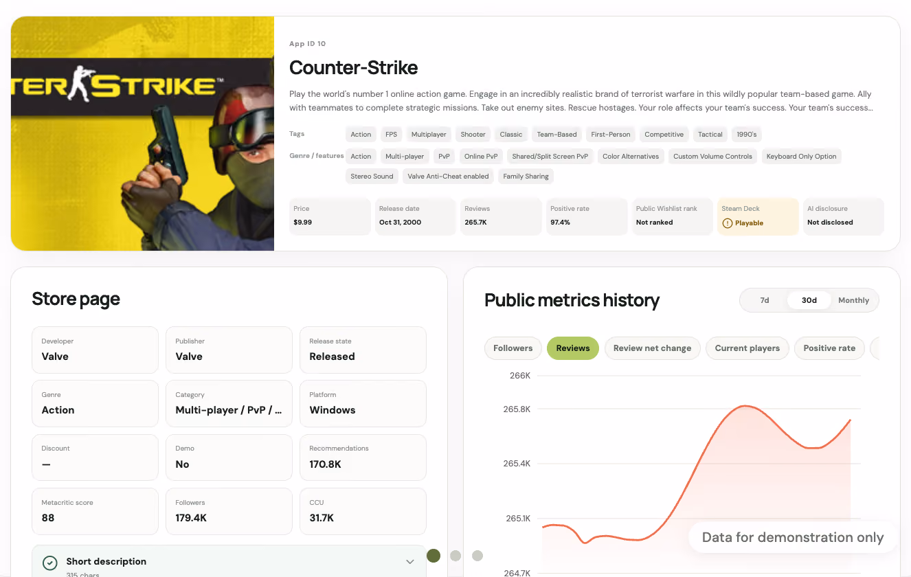Open the FPS tag
The height and width of the screenshot is (577, 911).
click(x=392, y=135)
